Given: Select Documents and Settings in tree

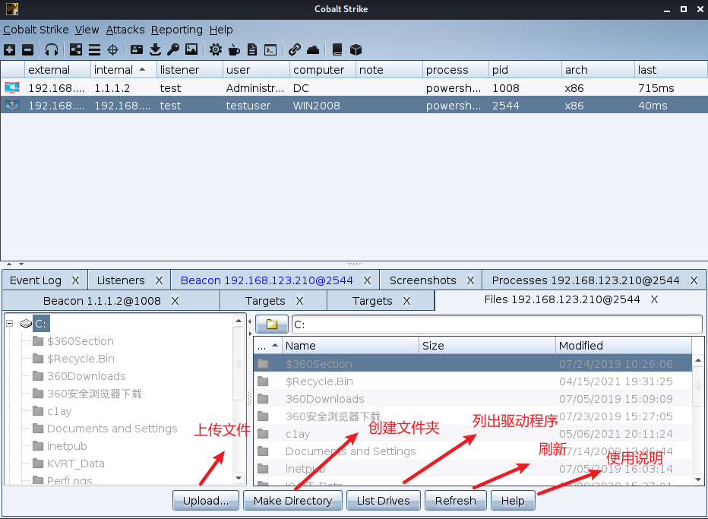Looking at the screenshot, I should click(112, 429).
